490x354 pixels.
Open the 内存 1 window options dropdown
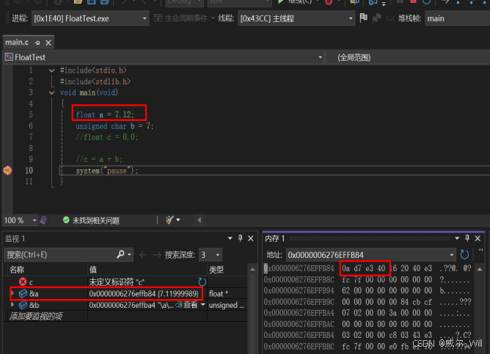pos(457,238)
